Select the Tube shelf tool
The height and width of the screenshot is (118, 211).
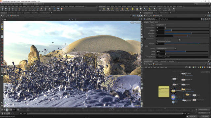[x=9, y=9]
